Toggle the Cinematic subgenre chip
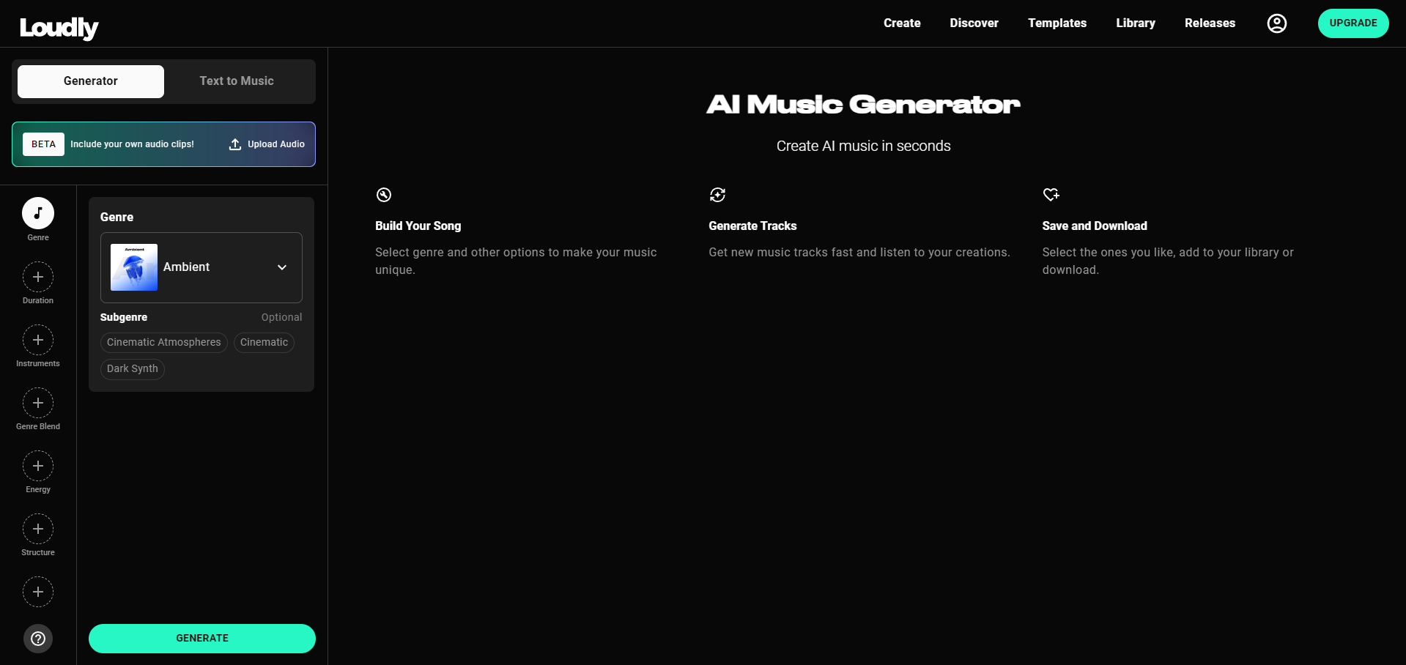The width and height of the screenshot is (1406, 665). pyautogui.click(x=264, y=342)
